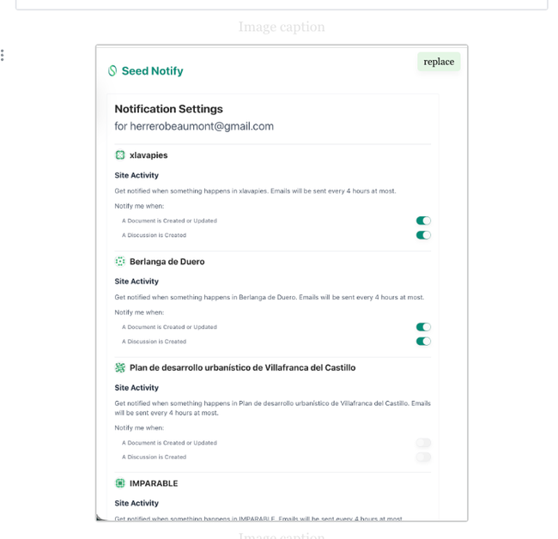Image resolution: width=558 pixels, height=539 pixels.
Task: Enable Villafranca del Castillo Discussion is Created toggle
Action: pos(423,457)
